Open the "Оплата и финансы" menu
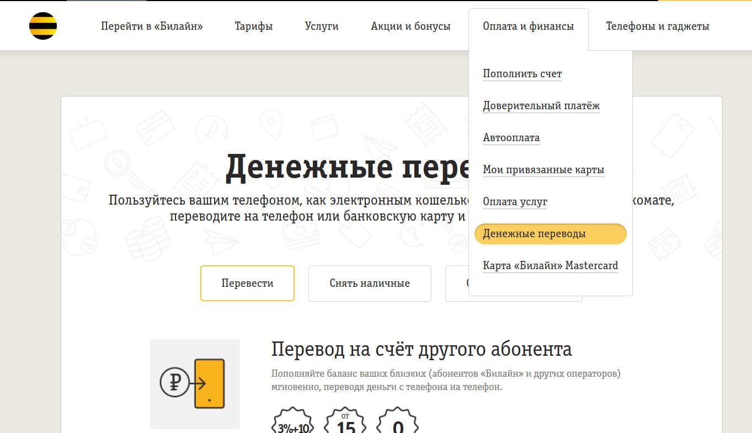752x433 pixels. (x=527, y=25)
